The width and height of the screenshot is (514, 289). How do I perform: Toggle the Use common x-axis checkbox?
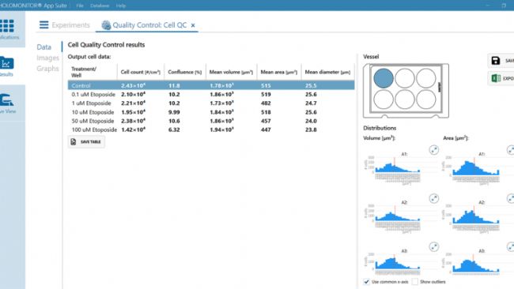click(x=366, y=281)
